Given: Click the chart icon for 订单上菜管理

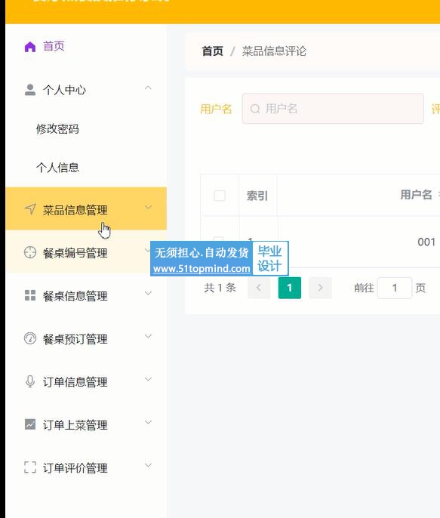Looking at the screenshot, I should (x=30, y=424).
